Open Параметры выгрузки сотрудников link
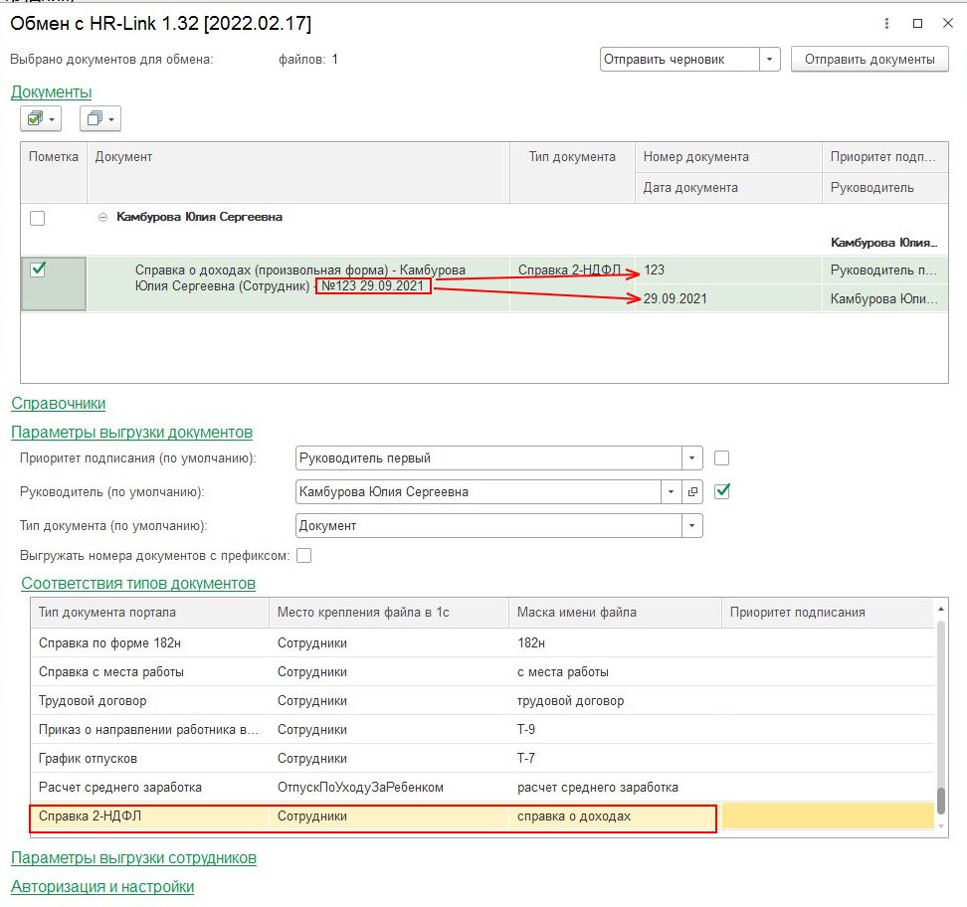967x907 pixels. pyautogui.click(x=133, y=857)
